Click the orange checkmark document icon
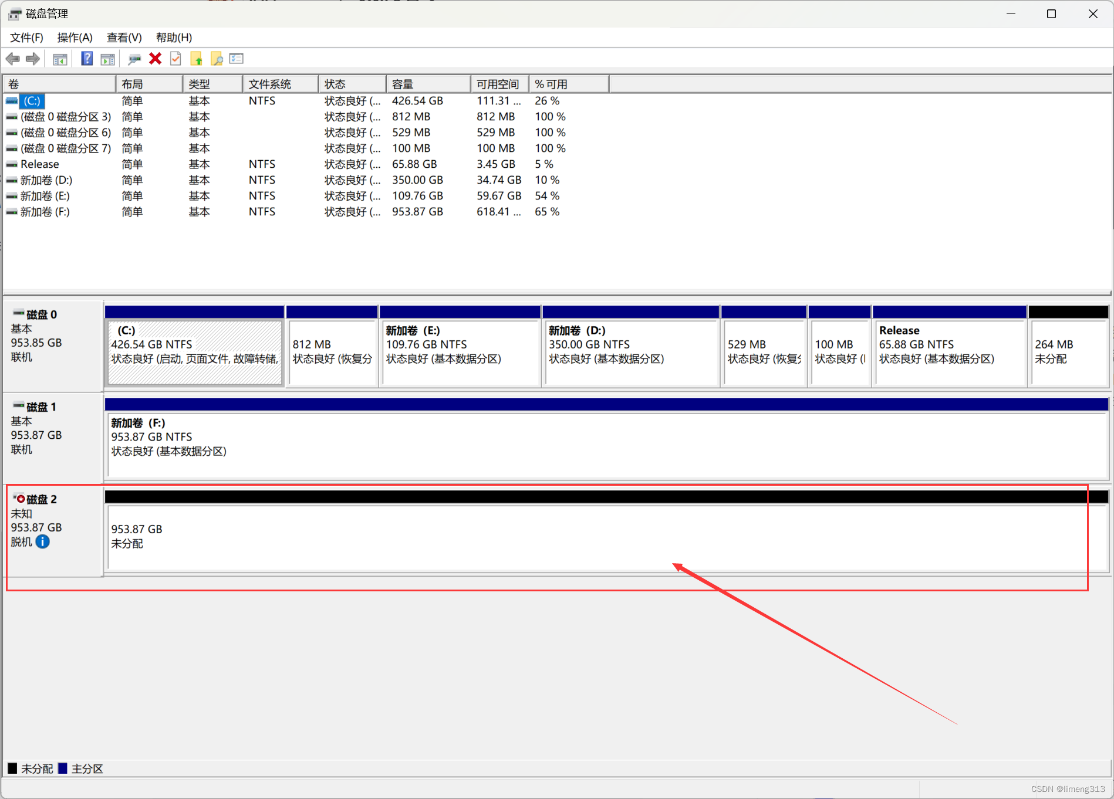The image size is (1114, 799). 175,59
